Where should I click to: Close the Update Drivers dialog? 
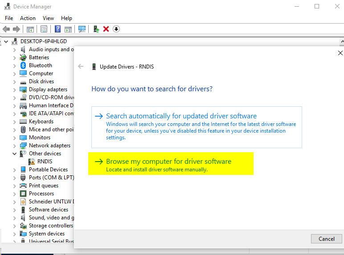coord(340,53)
